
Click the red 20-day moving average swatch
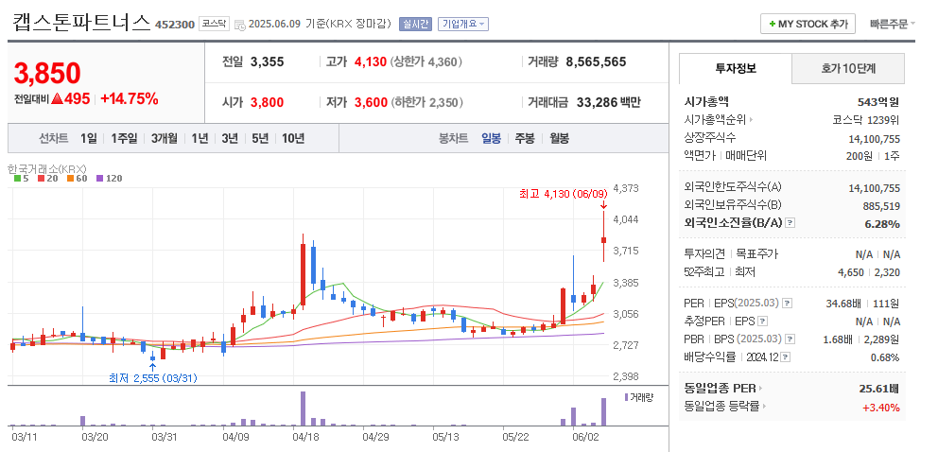[x=42, y=178]
